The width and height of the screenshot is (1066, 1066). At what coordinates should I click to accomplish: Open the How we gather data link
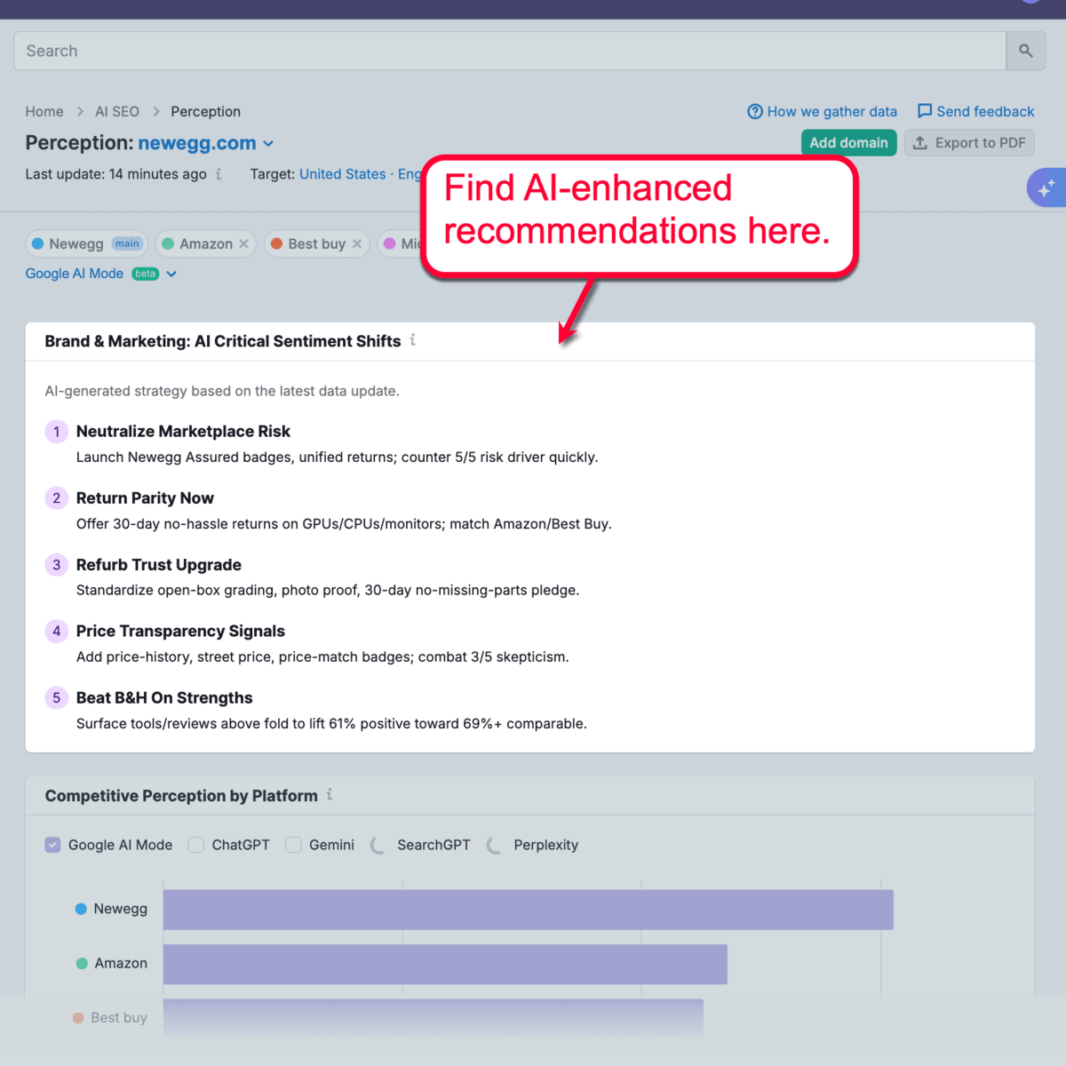831,111
